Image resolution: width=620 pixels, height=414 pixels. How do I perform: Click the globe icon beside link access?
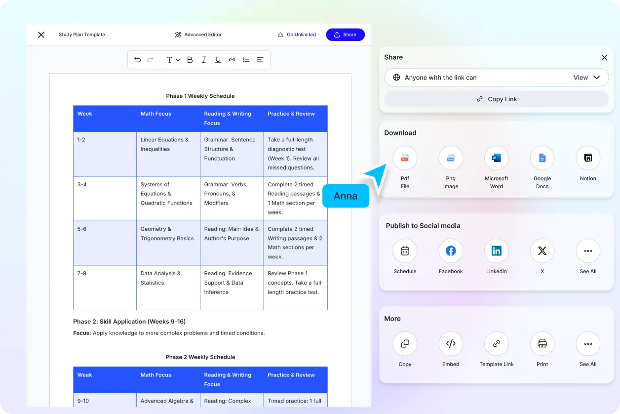(396, 78)
